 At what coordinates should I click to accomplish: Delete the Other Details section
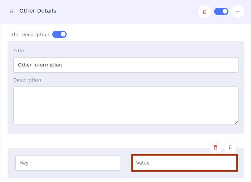pyautogui.click(x=204, y=11)
